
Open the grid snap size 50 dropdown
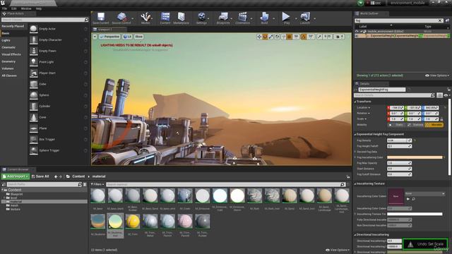coord(296,37)
